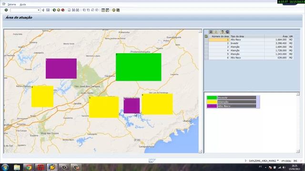The image size is (305, 171).
Task: Click the green Investir legend swatch
Action: click(x=212, y=98)
